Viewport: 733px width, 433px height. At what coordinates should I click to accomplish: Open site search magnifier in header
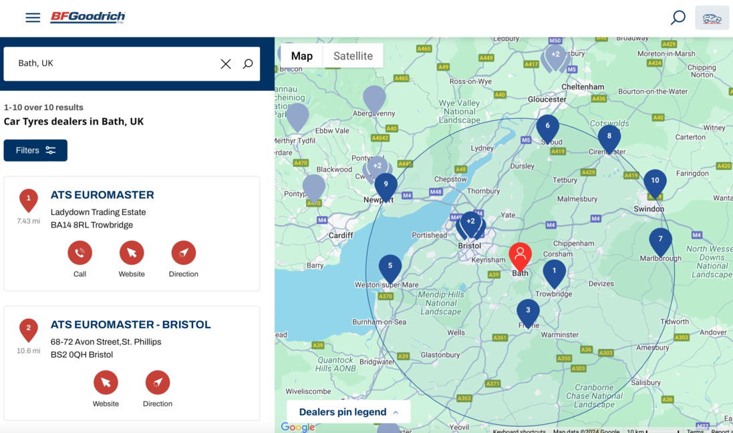678,18
